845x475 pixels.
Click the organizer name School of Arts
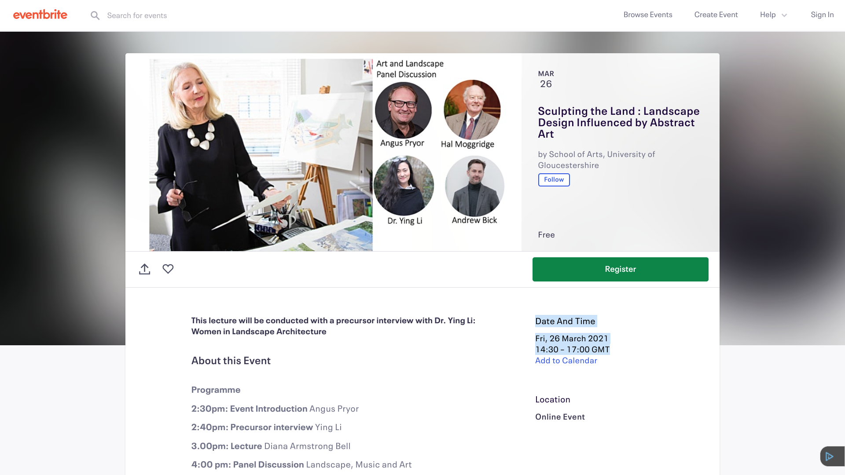596,160
